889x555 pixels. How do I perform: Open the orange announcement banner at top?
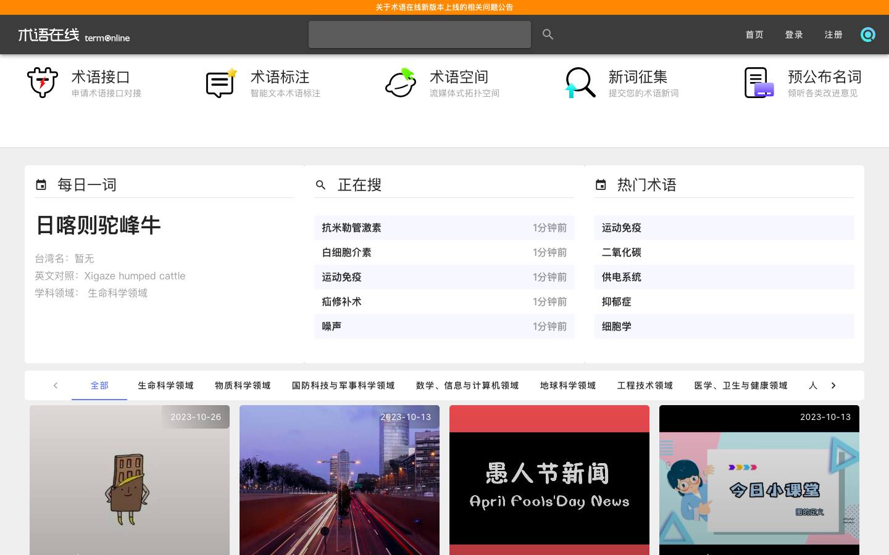point(444,7)
